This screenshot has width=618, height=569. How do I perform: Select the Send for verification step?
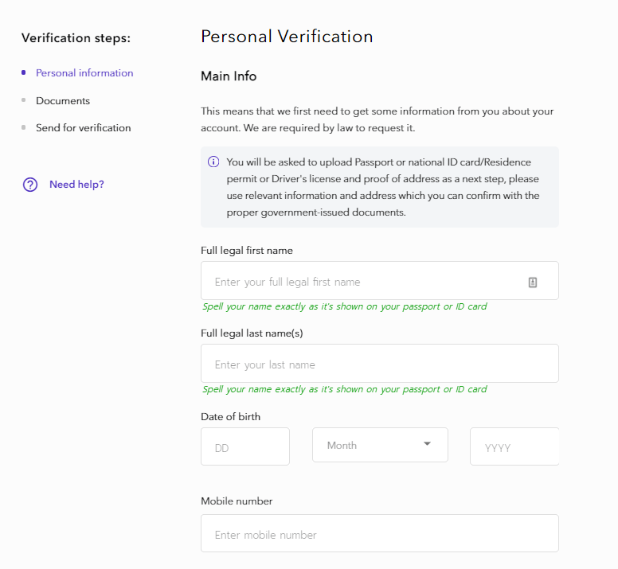84,128
